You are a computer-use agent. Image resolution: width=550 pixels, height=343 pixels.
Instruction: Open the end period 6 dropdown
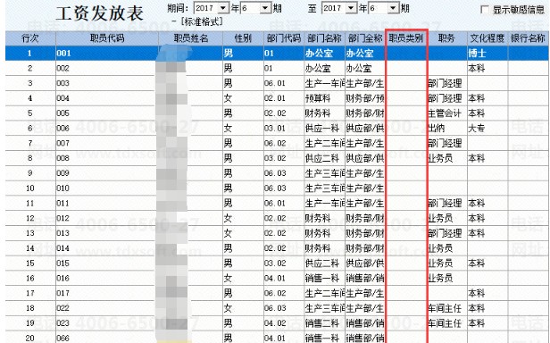click(394, 8)
